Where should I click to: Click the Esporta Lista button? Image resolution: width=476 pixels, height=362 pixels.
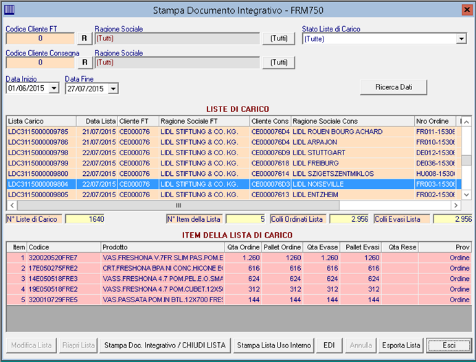(x=401, y=346)
